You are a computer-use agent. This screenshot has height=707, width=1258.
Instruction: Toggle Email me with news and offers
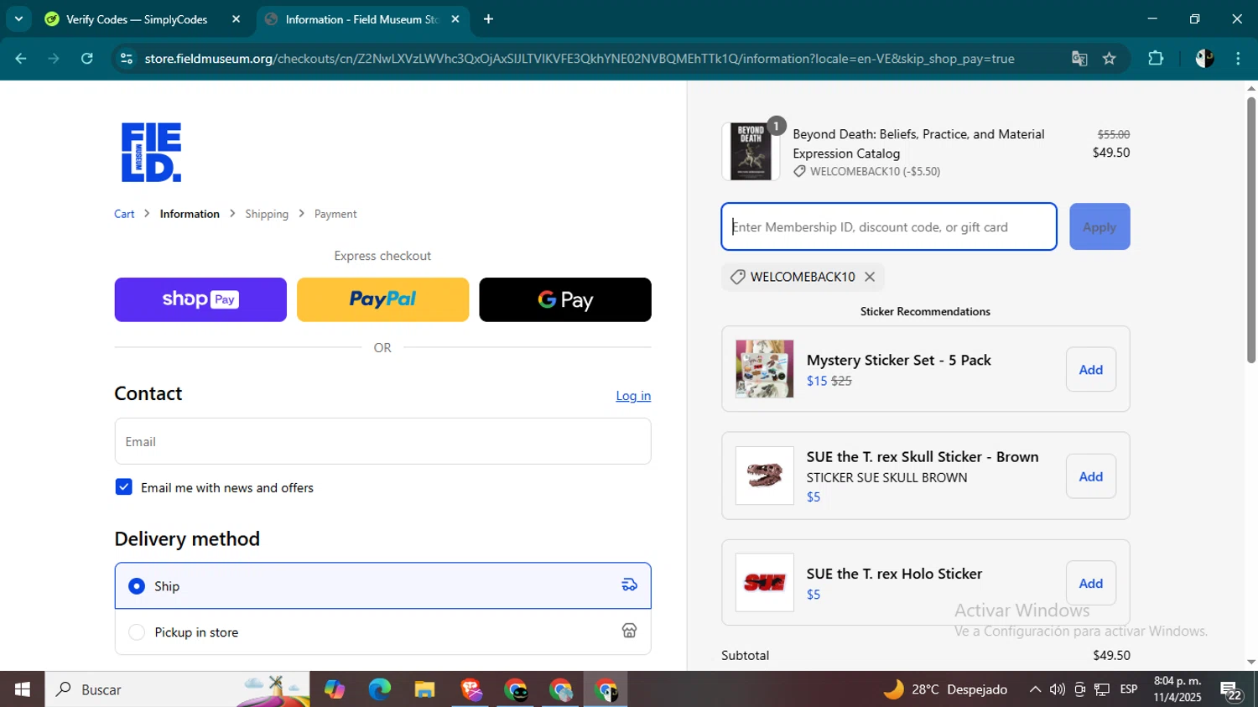pos(123,487)
